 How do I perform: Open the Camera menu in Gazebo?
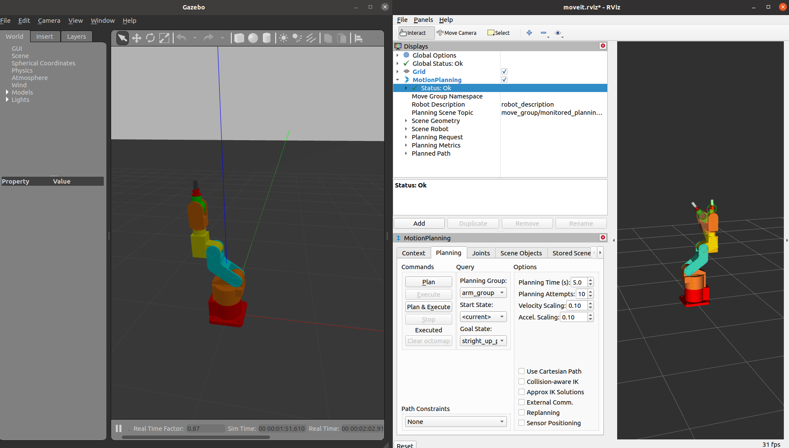[x=49, y=21]
